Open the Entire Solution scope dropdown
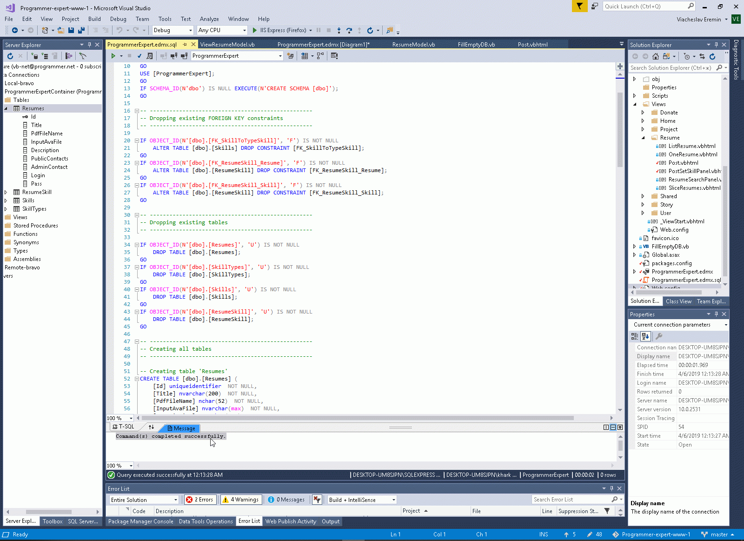Screen dimensions: 744x541 (144, 500)
